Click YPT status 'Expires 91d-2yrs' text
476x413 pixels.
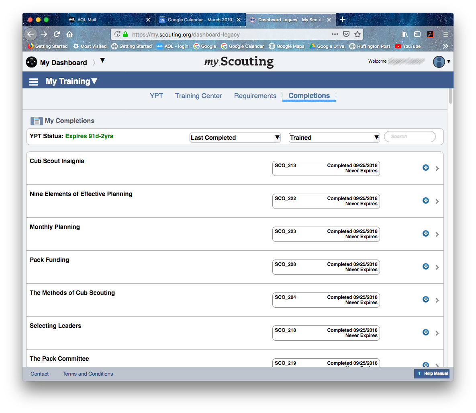click(89, 136)
